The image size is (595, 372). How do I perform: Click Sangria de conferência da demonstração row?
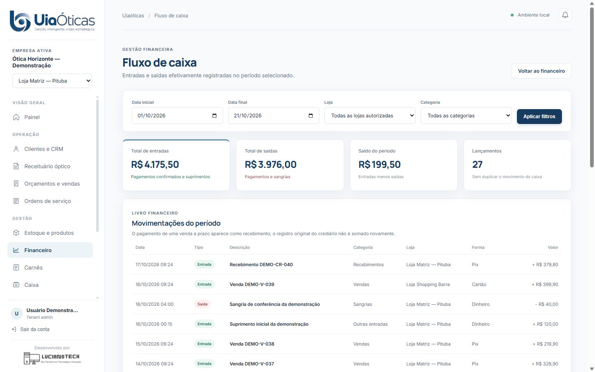click(x=347, y=304)
